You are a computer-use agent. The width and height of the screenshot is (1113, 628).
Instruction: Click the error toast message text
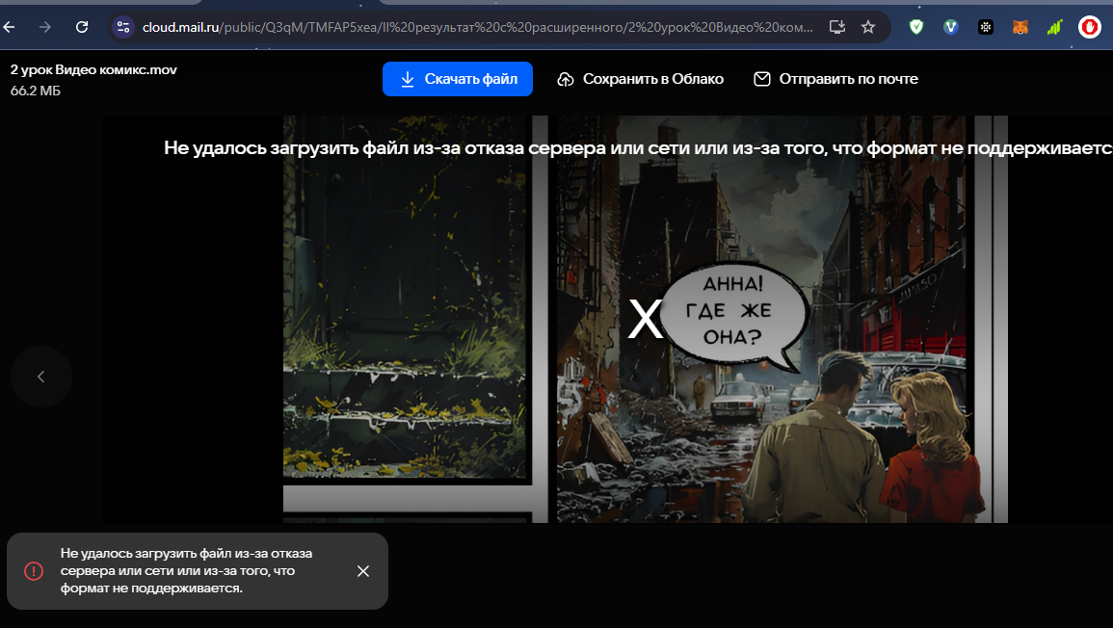pyautogui.click(x=186, y=570)
